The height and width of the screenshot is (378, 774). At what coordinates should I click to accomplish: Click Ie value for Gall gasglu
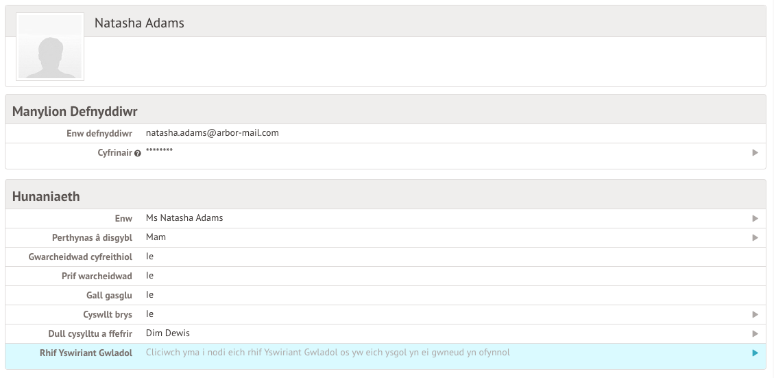point(149,295)
